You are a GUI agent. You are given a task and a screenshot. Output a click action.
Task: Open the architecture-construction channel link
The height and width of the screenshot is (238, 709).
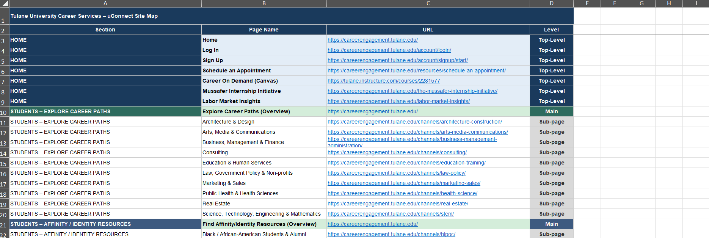click(x=415, y=122)
